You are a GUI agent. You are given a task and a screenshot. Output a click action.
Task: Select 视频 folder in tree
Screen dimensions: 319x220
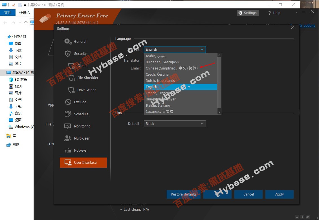[x=15, y=86]
